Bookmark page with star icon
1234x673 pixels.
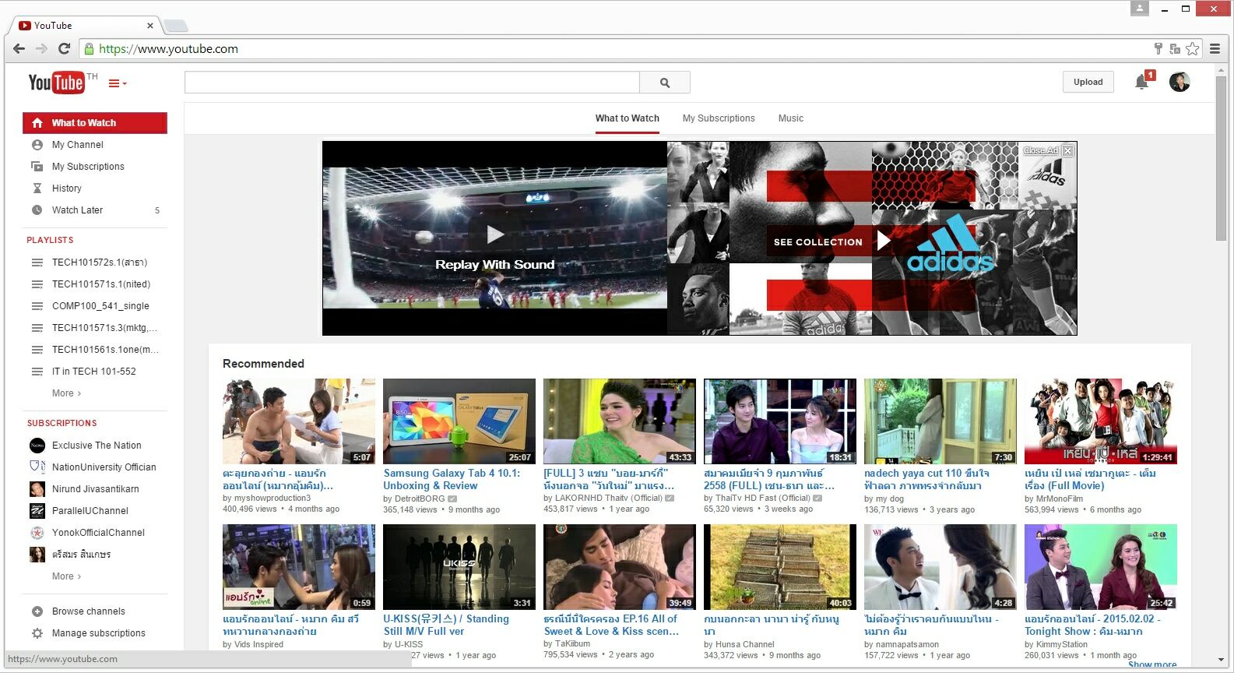1192,49
